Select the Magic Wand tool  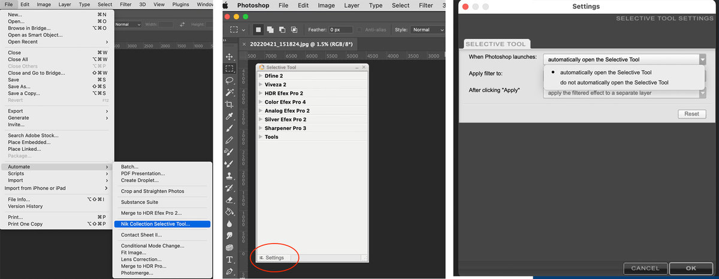(x=229, y=93)
